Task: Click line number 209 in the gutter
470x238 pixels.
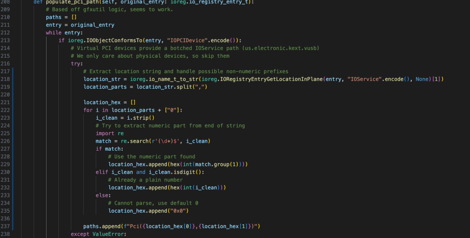Action: tap(5, 9)
